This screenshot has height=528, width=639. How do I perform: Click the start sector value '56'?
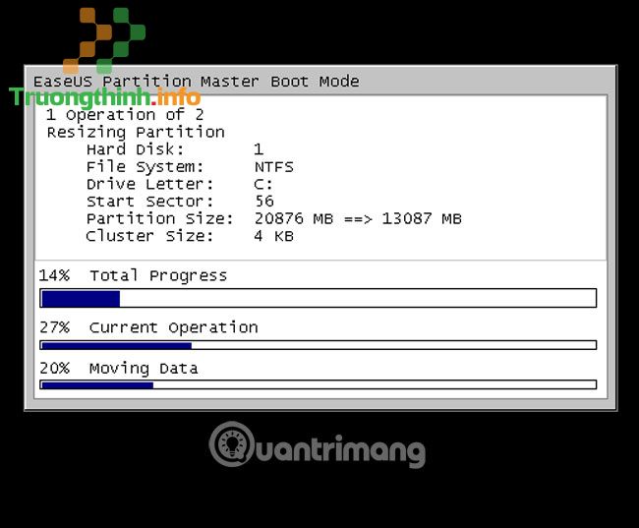(x=264, y=201)
